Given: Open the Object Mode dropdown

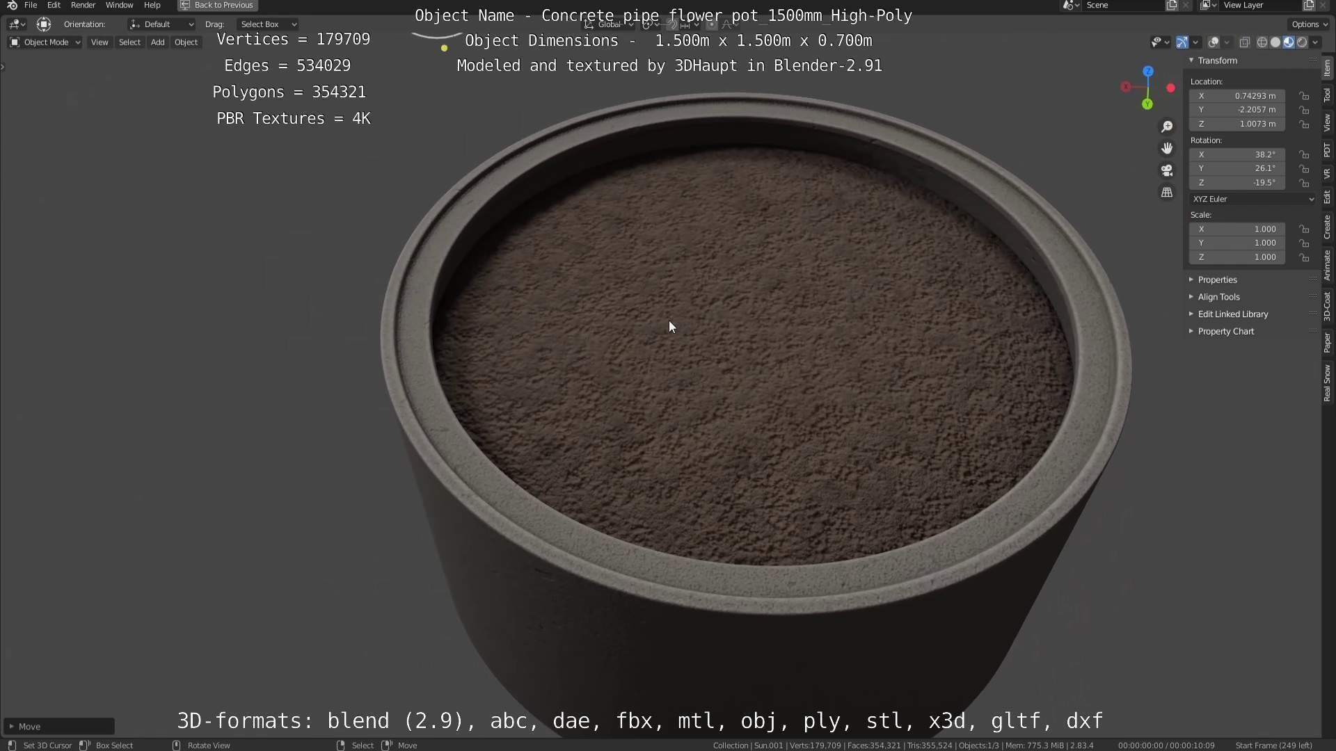Looking at the screenshot, I should (x=45, y=42).
